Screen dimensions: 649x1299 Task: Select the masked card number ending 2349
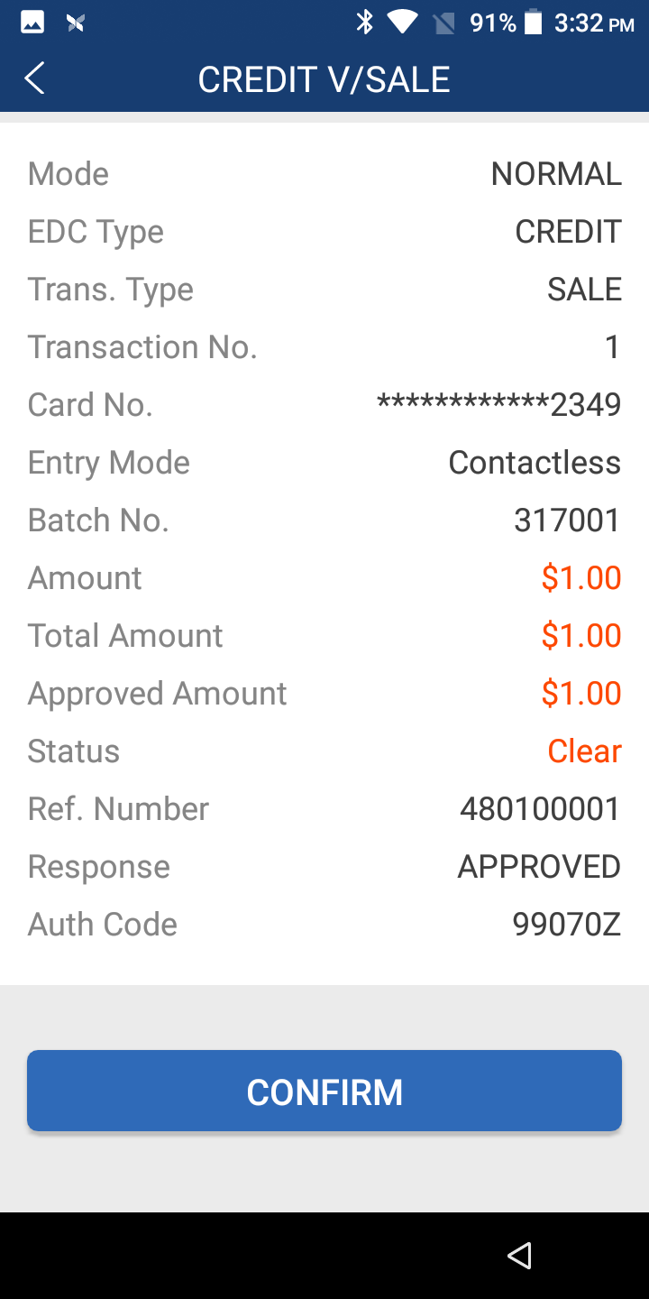(x=498, y=405)
